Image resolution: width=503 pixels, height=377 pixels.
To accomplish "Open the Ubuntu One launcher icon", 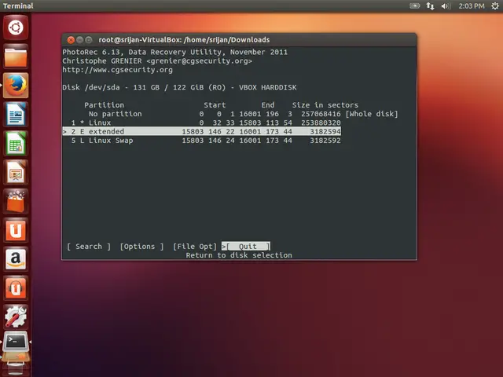I will point(16,230).
